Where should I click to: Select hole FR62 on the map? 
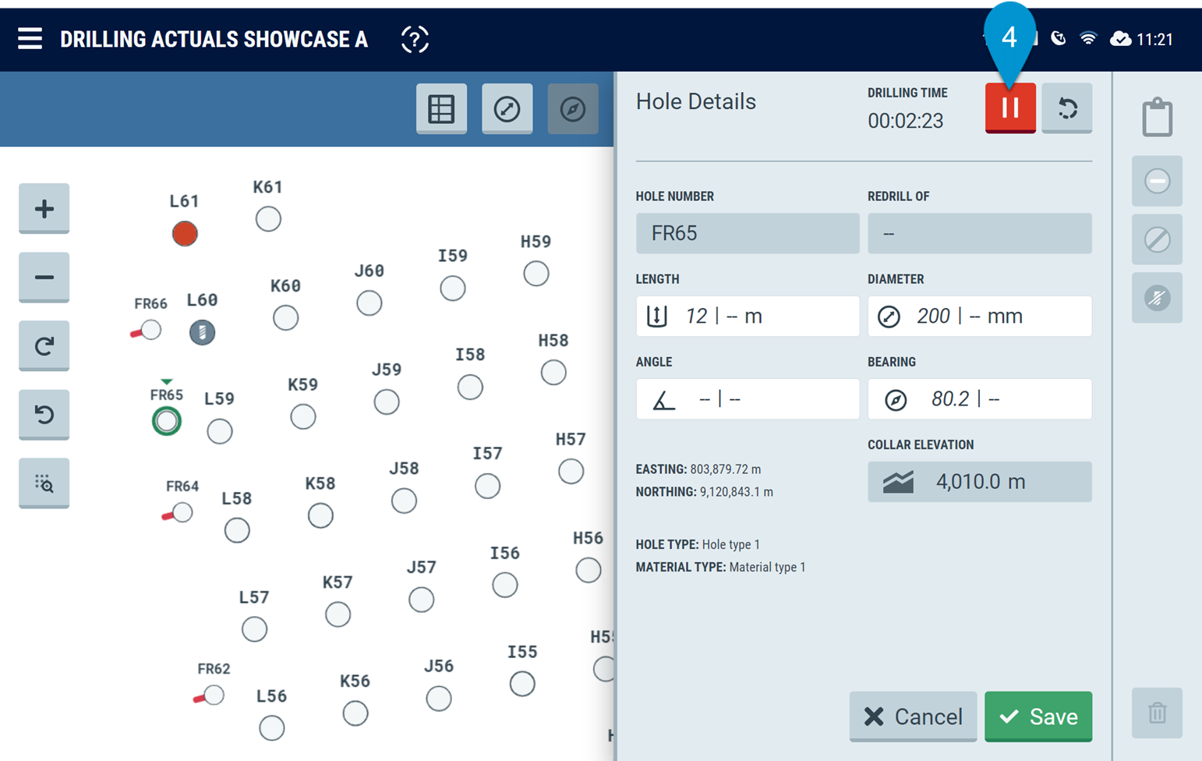coord(214,694)
